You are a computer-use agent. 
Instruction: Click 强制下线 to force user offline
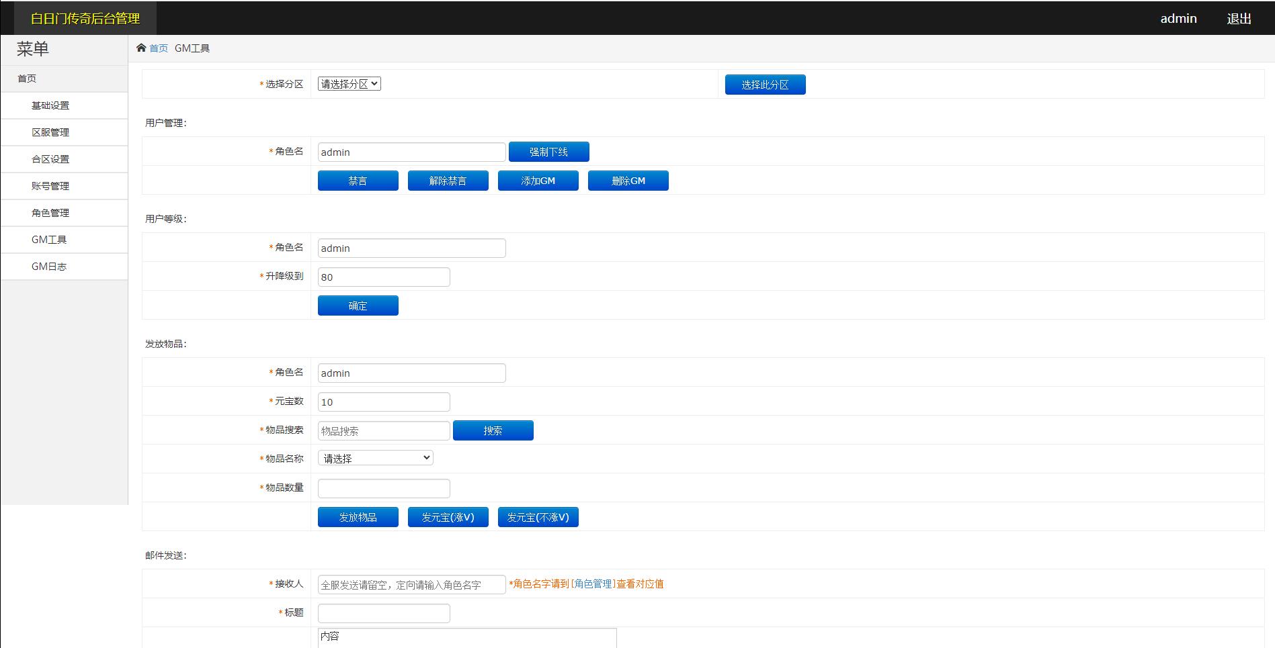tap(548, 152)
